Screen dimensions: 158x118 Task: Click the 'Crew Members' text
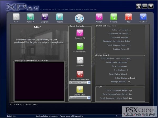tap(120, 70)
